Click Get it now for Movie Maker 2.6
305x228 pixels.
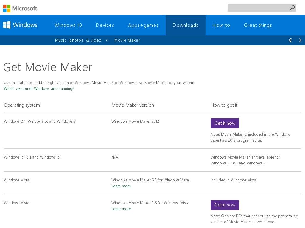225,205
